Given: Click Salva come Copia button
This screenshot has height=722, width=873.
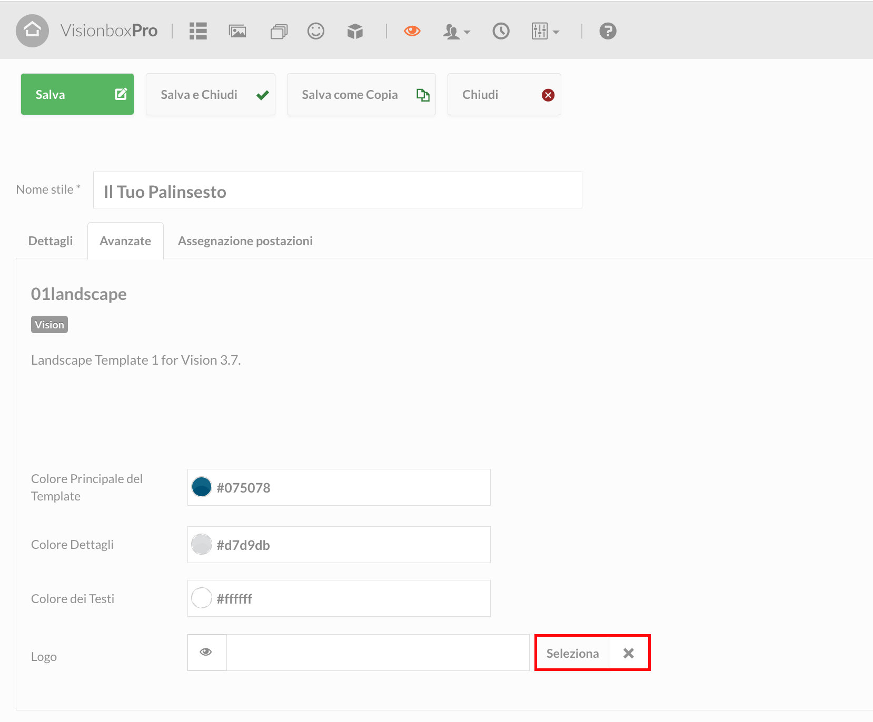Looking at the screenshot, I should 361,94.
